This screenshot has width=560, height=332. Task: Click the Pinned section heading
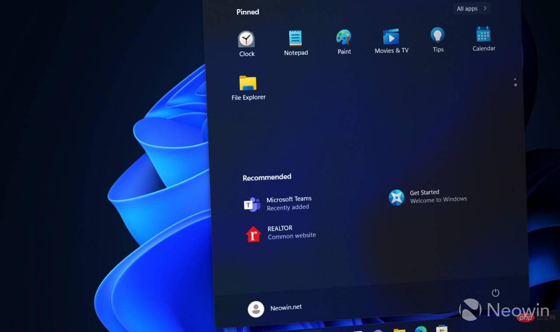[x=248, y=12]
